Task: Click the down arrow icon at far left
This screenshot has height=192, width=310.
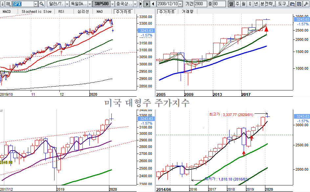Action: point(3,4)
